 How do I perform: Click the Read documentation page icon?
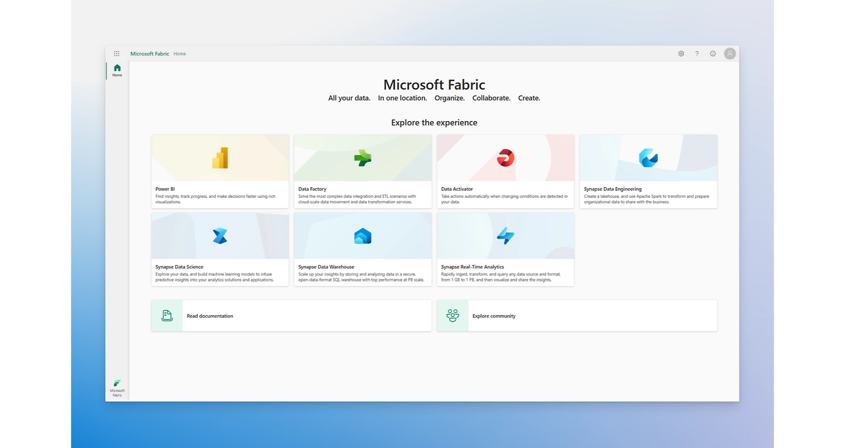[167, 316]
